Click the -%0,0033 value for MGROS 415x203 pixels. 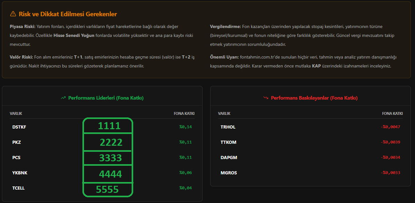(x=390, y=173)
